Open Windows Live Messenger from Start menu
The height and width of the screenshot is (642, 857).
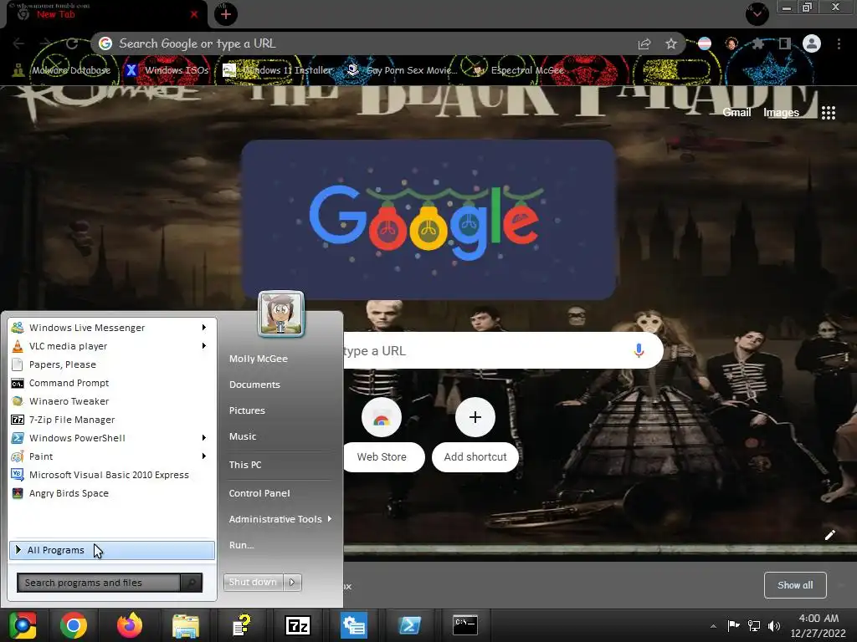coord(112,328)
